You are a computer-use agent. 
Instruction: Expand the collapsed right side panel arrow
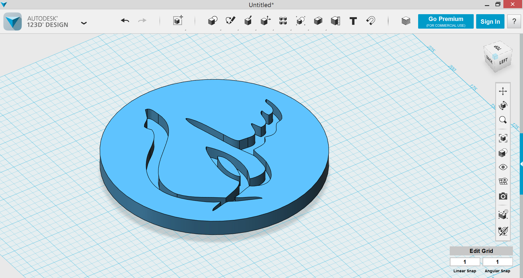[x=521, y=164]
